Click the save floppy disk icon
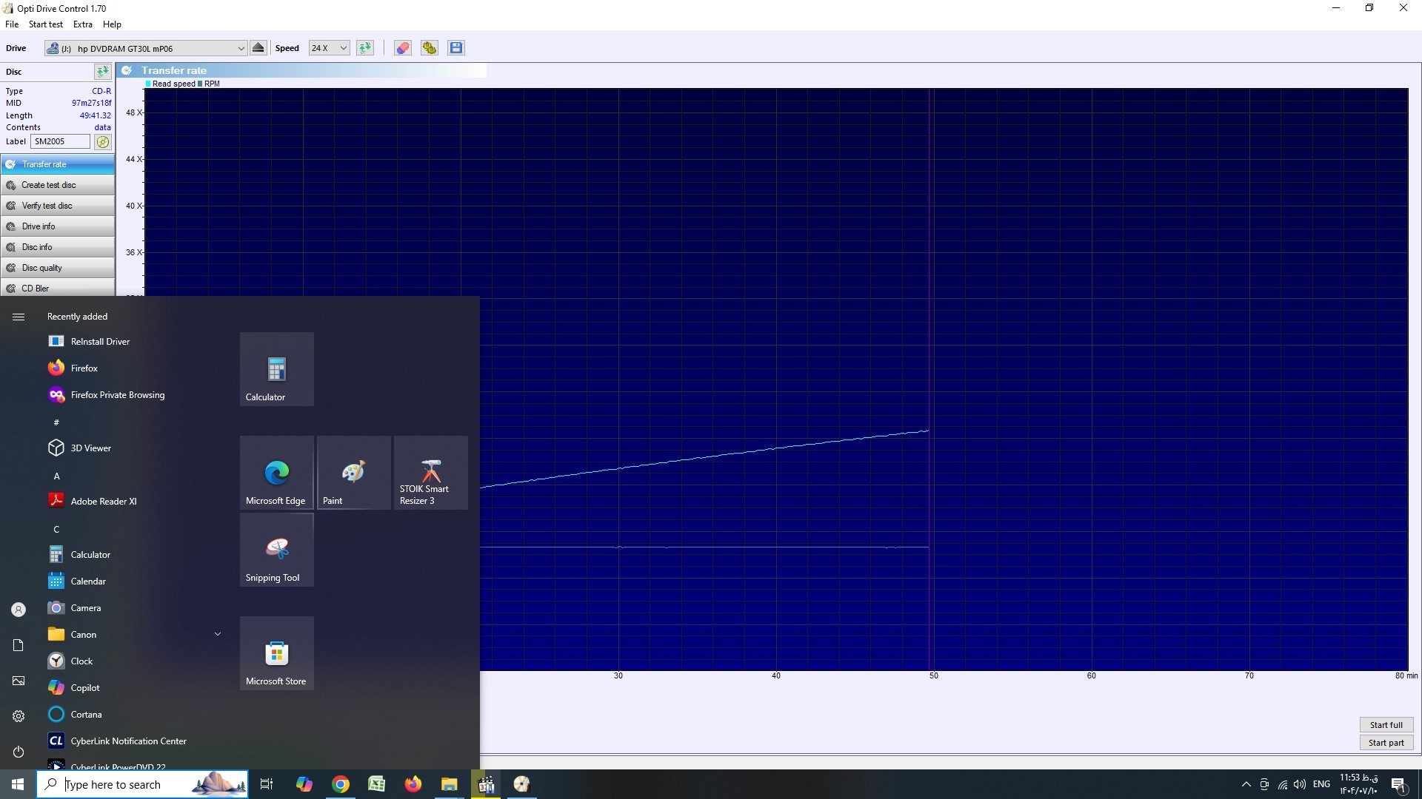This screenshot has height=799, width=1422. tap(456, 48)
